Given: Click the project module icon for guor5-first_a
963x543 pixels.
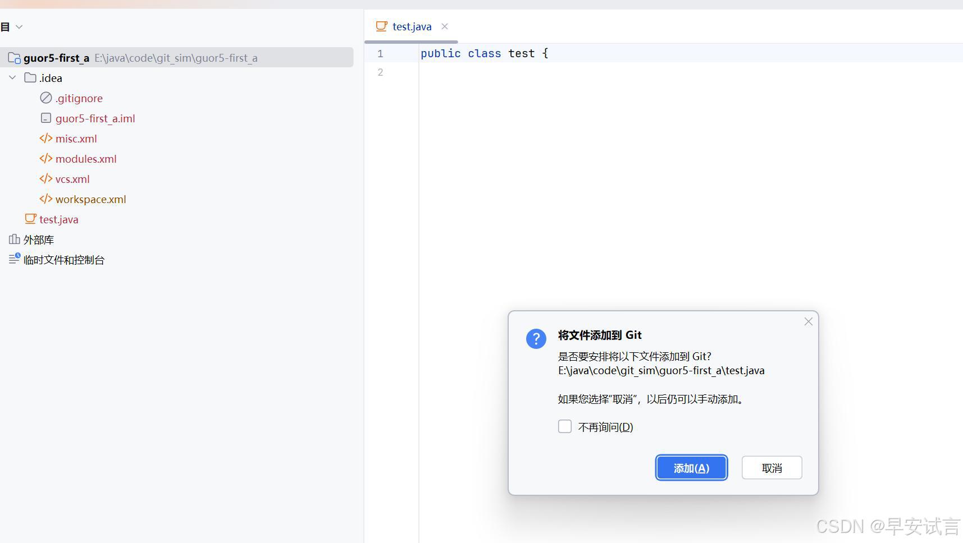Looking at the screenshot, I should tap(15, 58).
